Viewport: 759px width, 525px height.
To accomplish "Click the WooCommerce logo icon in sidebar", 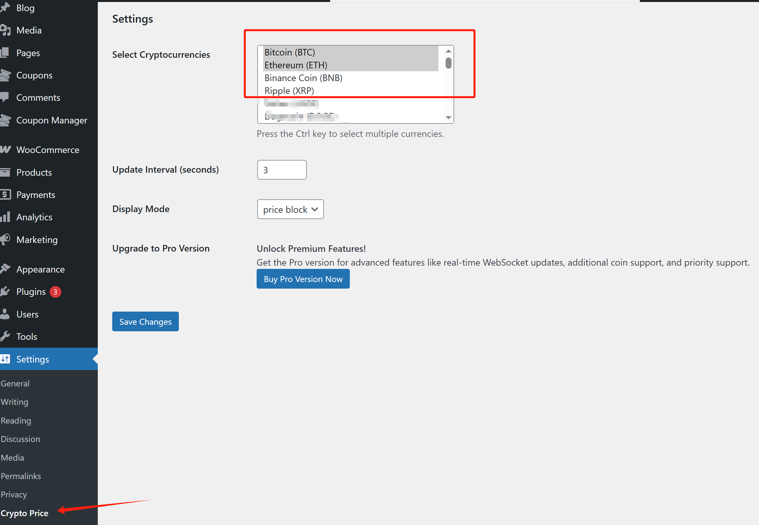I will click(5, 150).
